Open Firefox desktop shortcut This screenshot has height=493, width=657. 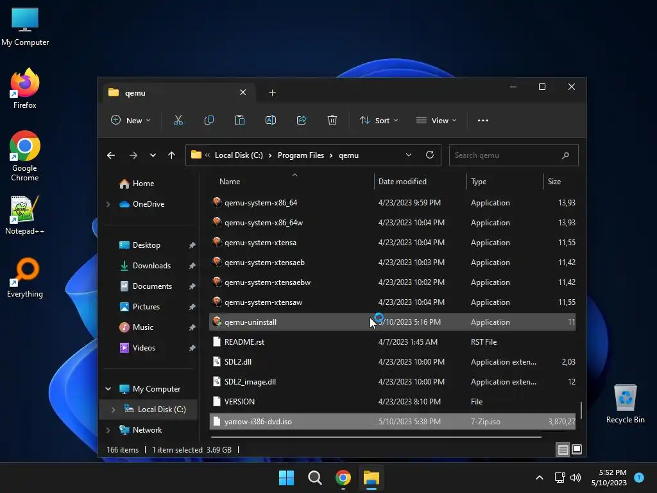(x=25, y=89)
